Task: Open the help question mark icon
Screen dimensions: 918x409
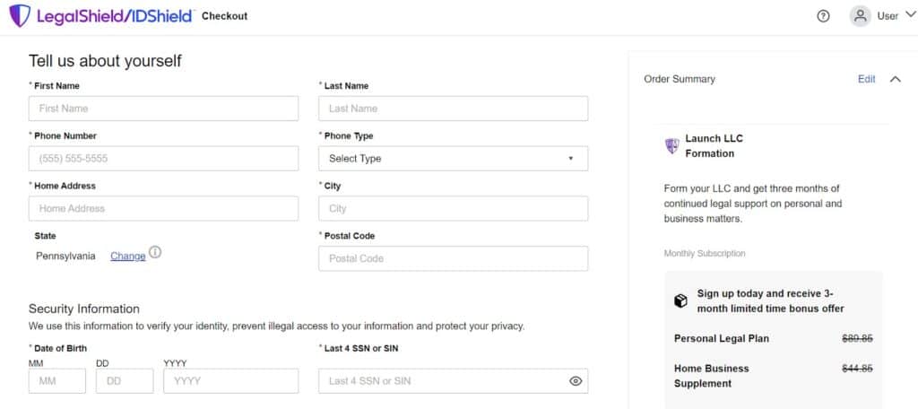Action: [x=823, y=16]
